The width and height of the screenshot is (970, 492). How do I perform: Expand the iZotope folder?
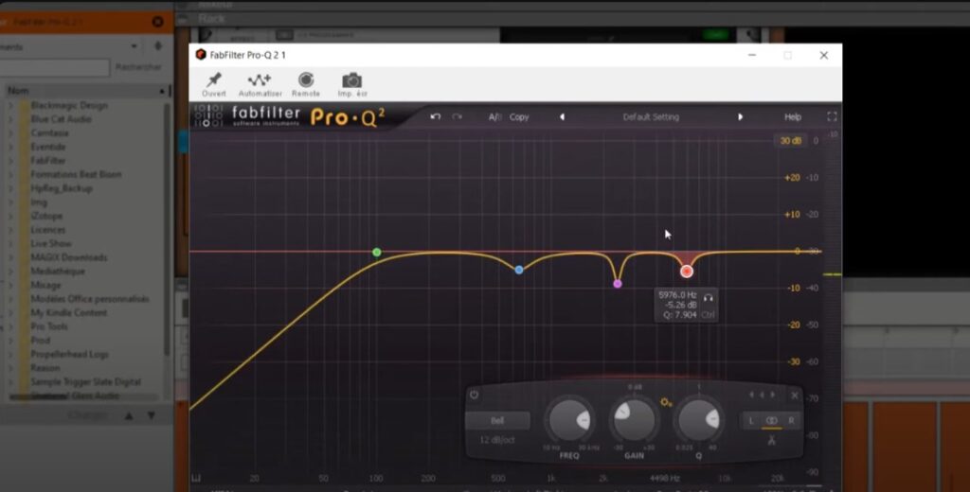coord(10,217)
